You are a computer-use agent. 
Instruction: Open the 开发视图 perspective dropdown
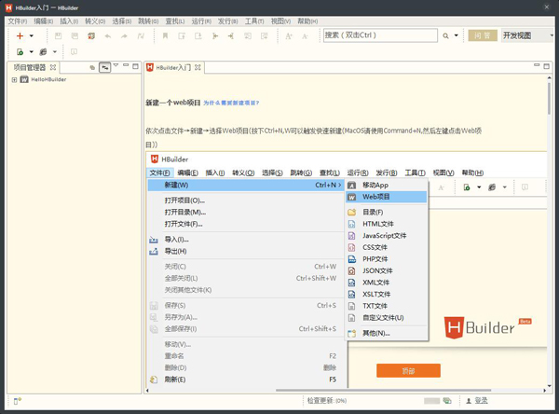[x=527, y=35]
